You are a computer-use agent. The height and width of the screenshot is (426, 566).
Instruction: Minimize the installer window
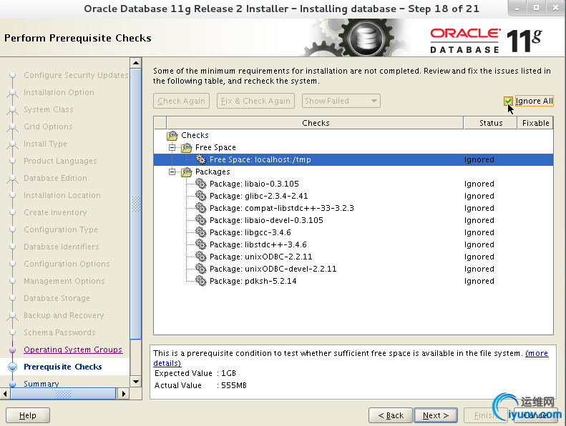(x=517, y=8)
